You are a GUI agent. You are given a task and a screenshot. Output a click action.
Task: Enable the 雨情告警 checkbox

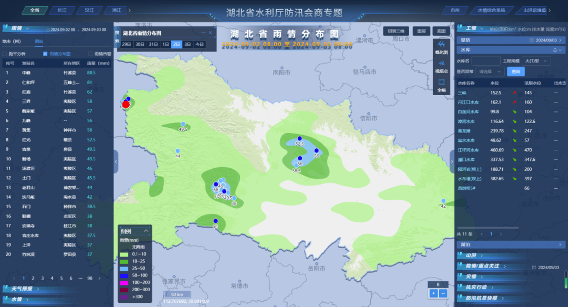(90, 54)
